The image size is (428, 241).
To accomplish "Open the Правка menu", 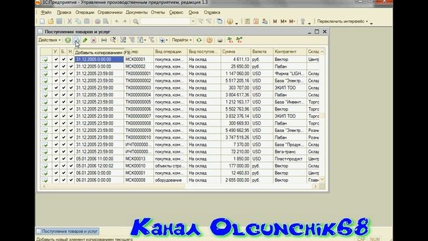I will pos(64,12).
